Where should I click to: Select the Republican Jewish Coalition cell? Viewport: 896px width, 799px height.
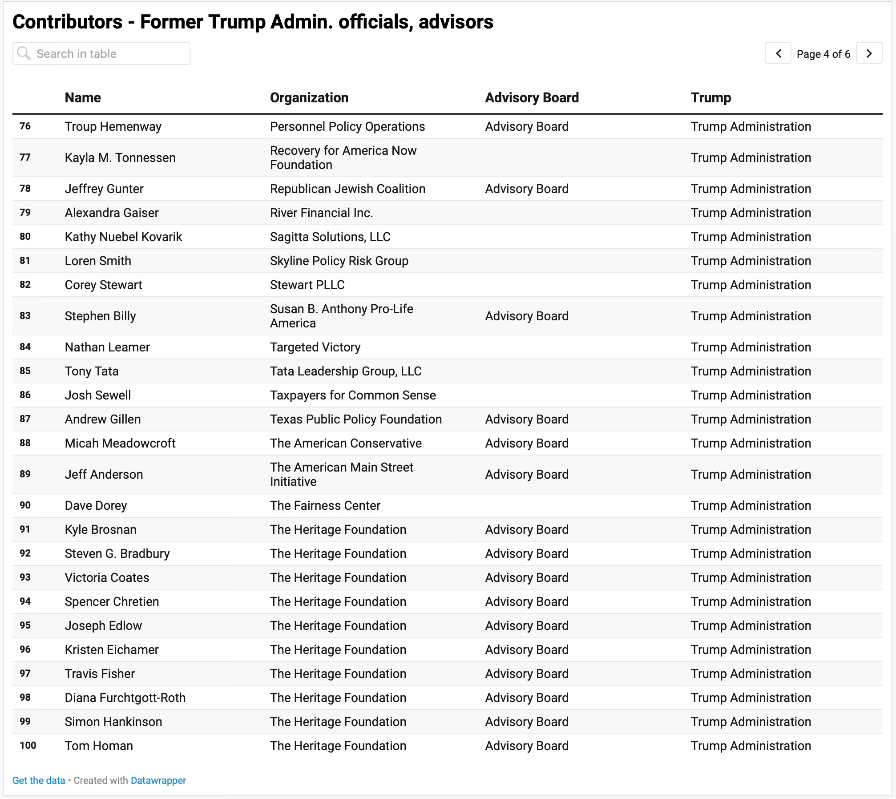coord(347,189)
